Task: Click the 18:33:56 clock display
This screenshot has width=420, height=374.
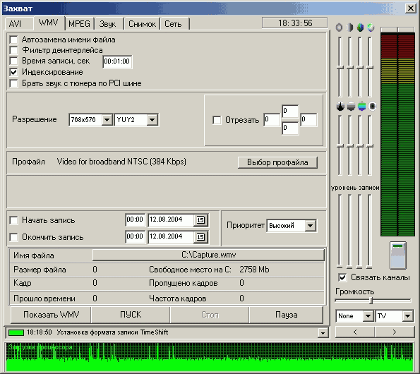Action: (294, 23)
